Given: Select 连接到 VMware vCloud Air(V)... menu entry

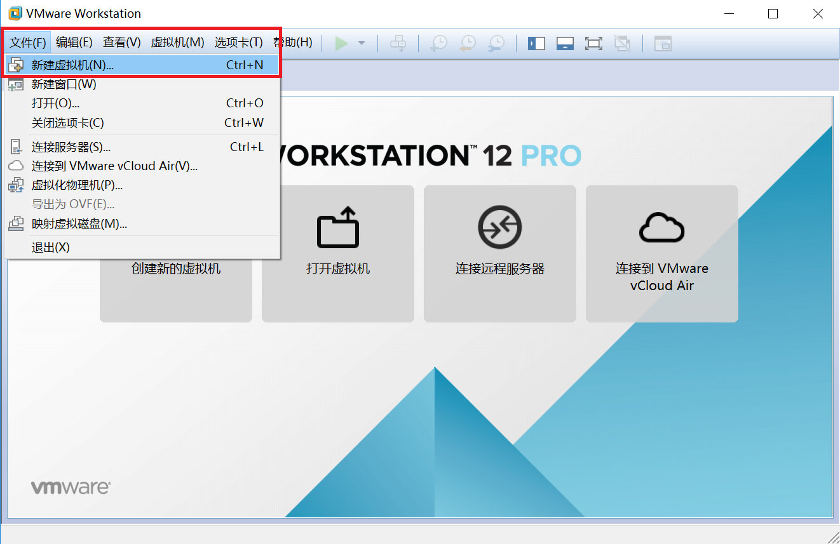Looking at the screenshot, I should 142,166.
